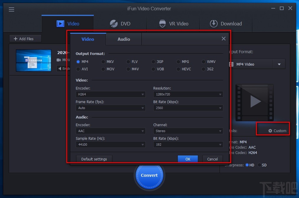Select 3GP output format

pos(157,61)
